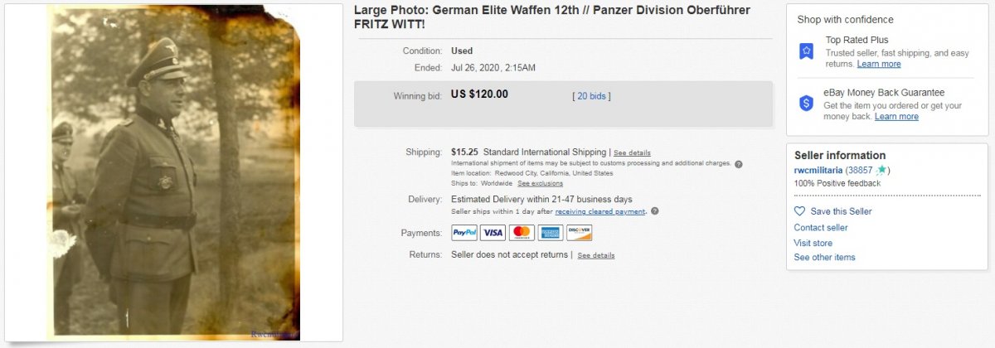The width and height of the screenshot is (995, 348).
Task: Click the help icon after customs charges text
Action: 738,164
